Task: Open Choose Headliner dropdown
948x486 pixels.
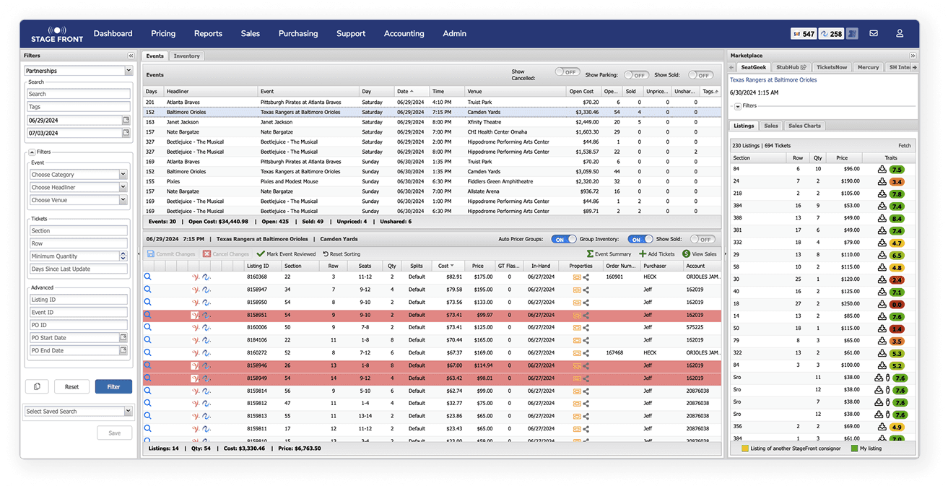Action: point(79,187)
